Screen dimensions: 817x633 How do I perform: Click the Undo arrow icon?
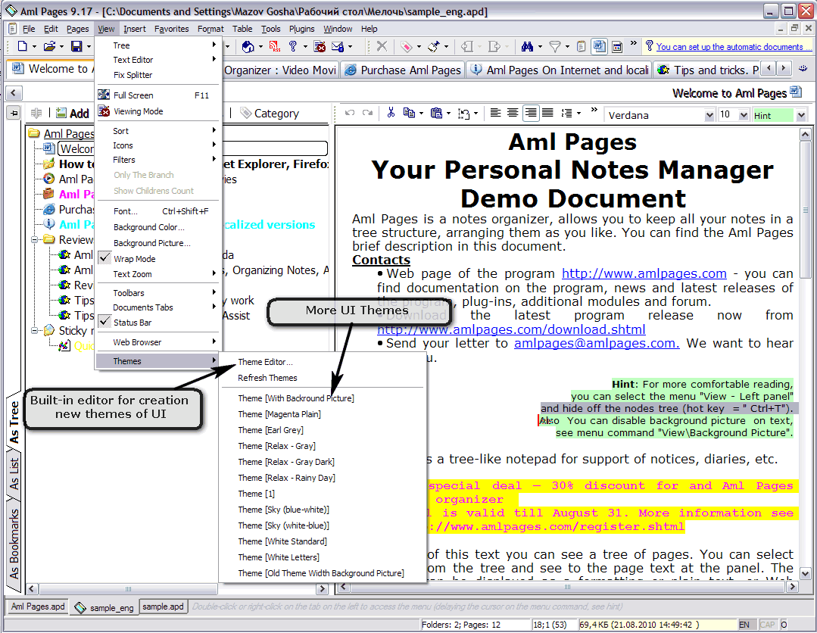[x=350, y=113]
